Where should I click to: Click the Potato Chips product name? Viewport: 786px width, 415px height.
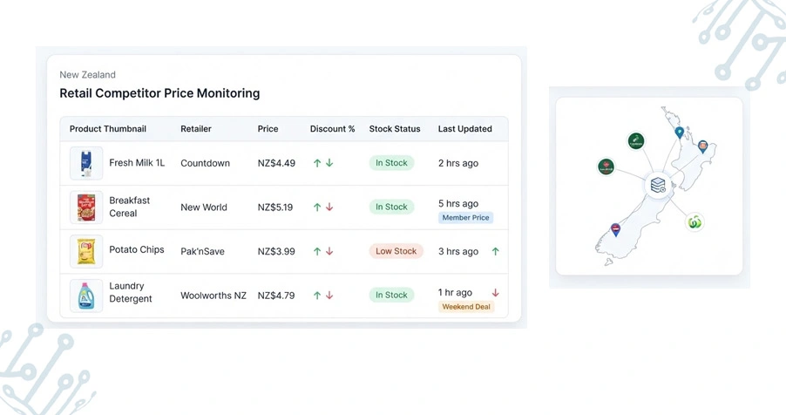coord(136,249)
